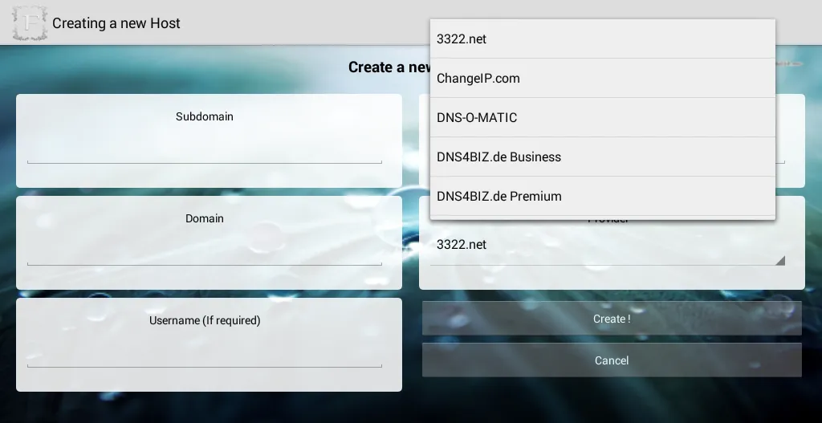Click the Create ! button
Screen dimensions: 822x423
pyautogui.click(x=612, y=318)
